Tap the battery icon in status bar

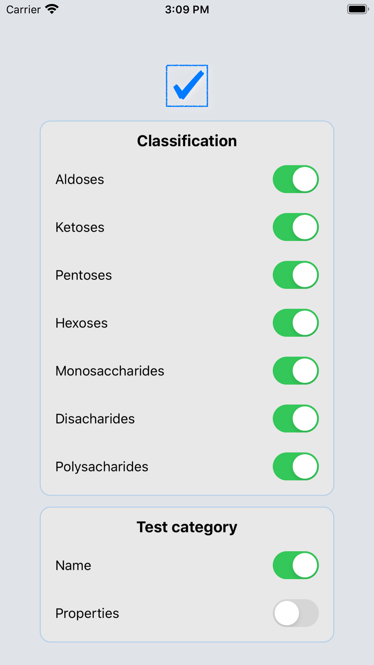click(358, 9)
